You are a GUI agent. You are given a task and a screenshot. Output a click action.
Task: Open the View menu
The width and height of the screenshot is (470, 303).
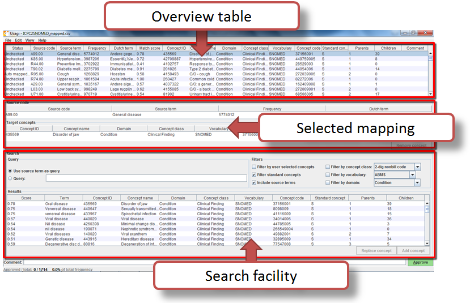29,40
